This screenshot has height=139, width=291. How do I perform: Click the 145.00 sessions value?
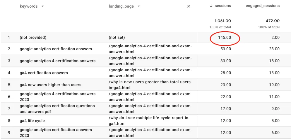(225, 38)
